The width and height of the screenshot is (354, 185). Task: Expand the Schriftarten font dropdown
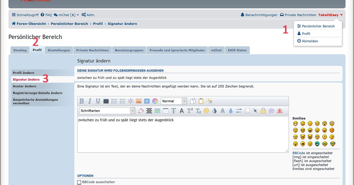pos(107,111)
